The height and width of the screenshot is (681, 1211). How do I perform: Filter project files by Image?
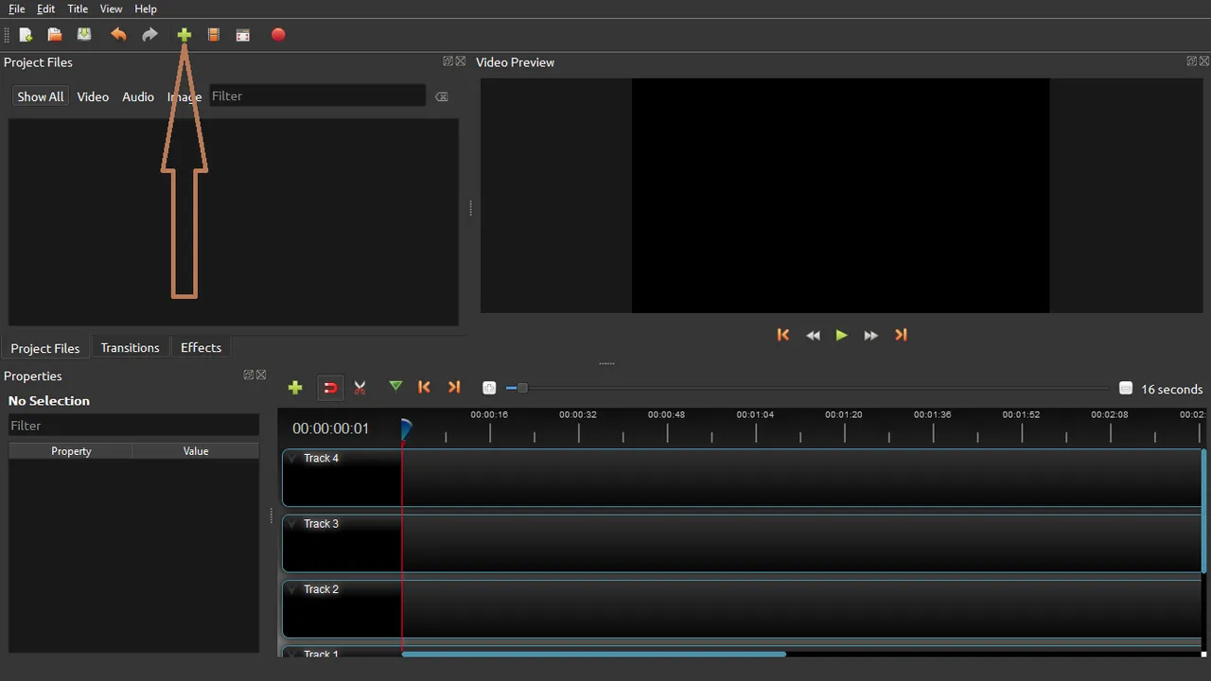point(184,96)
